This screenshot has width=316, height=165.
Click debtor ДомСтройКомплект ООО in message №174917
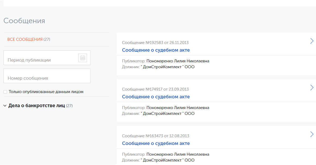click(x=168, y=113)
